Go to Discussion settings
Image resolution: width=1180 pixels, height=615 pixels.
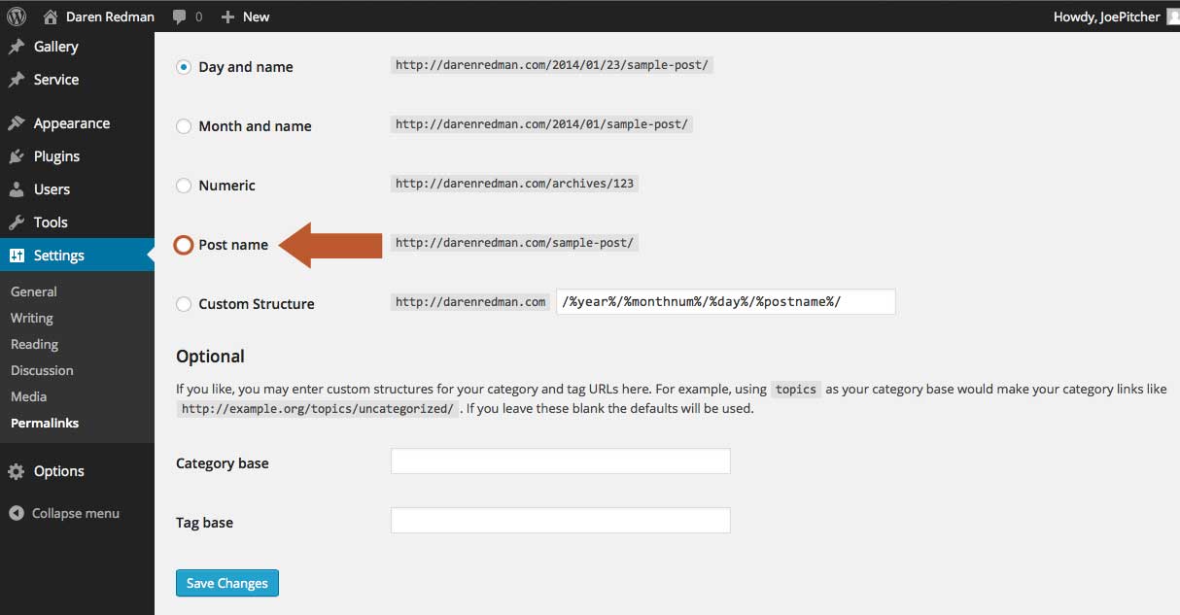[x=42, y=370]
